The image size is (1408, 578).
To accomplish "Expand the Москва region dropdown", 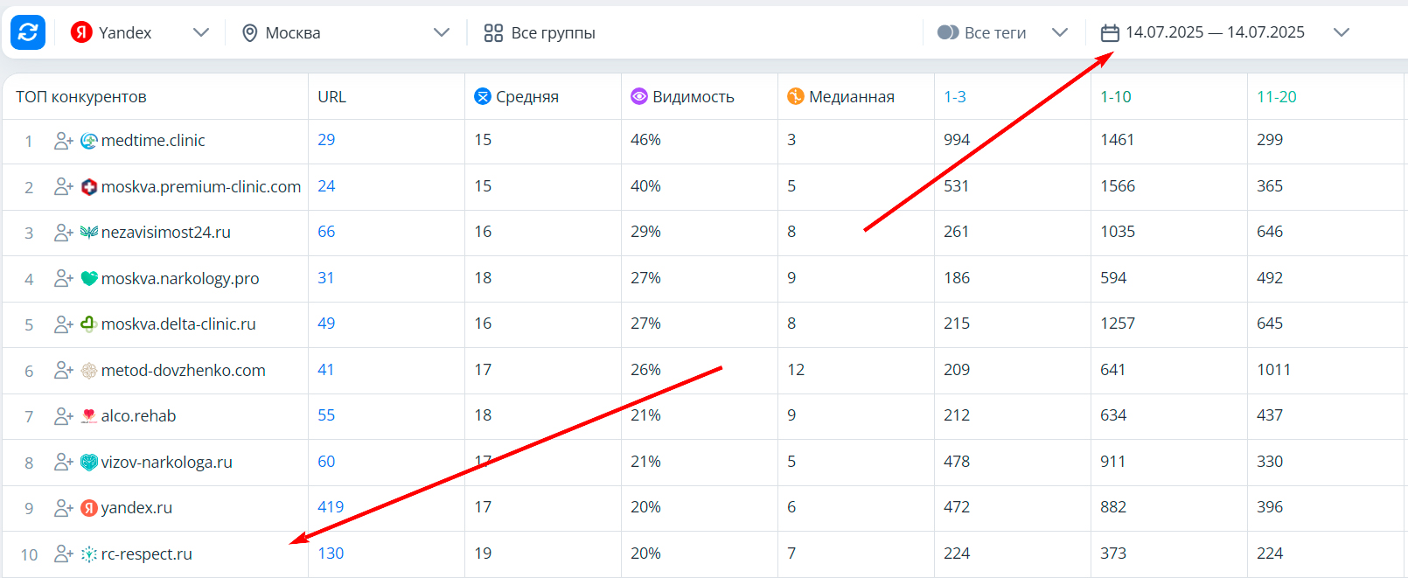I will [x=441, y=32].
